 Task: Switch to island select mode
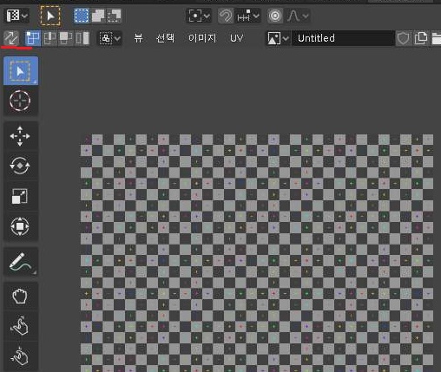pyautogui.click(x=82, y=38)
